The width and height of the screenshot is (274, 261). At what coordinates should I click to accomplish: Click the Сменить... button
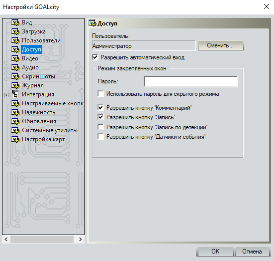(220, 45)
